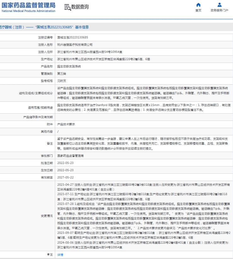Select the 其他内容 label

tap(47, 132)
